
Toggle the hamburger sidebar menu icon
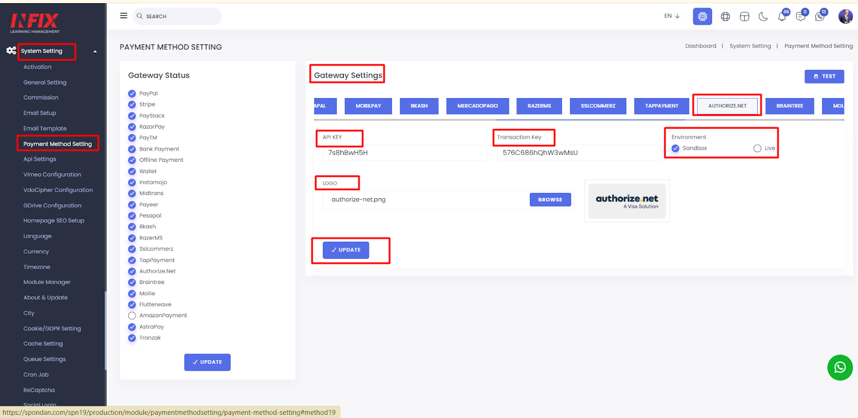pyautogui.click(x=123, y=16)
